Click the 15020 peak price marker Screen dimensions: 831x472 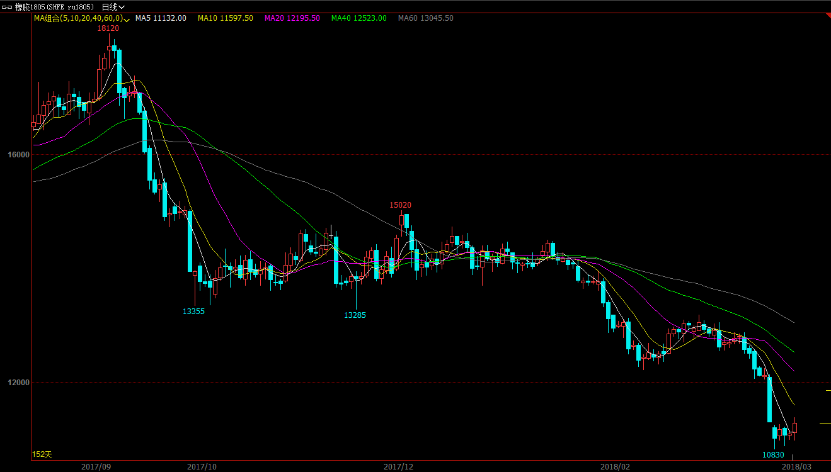coord(400,205)
